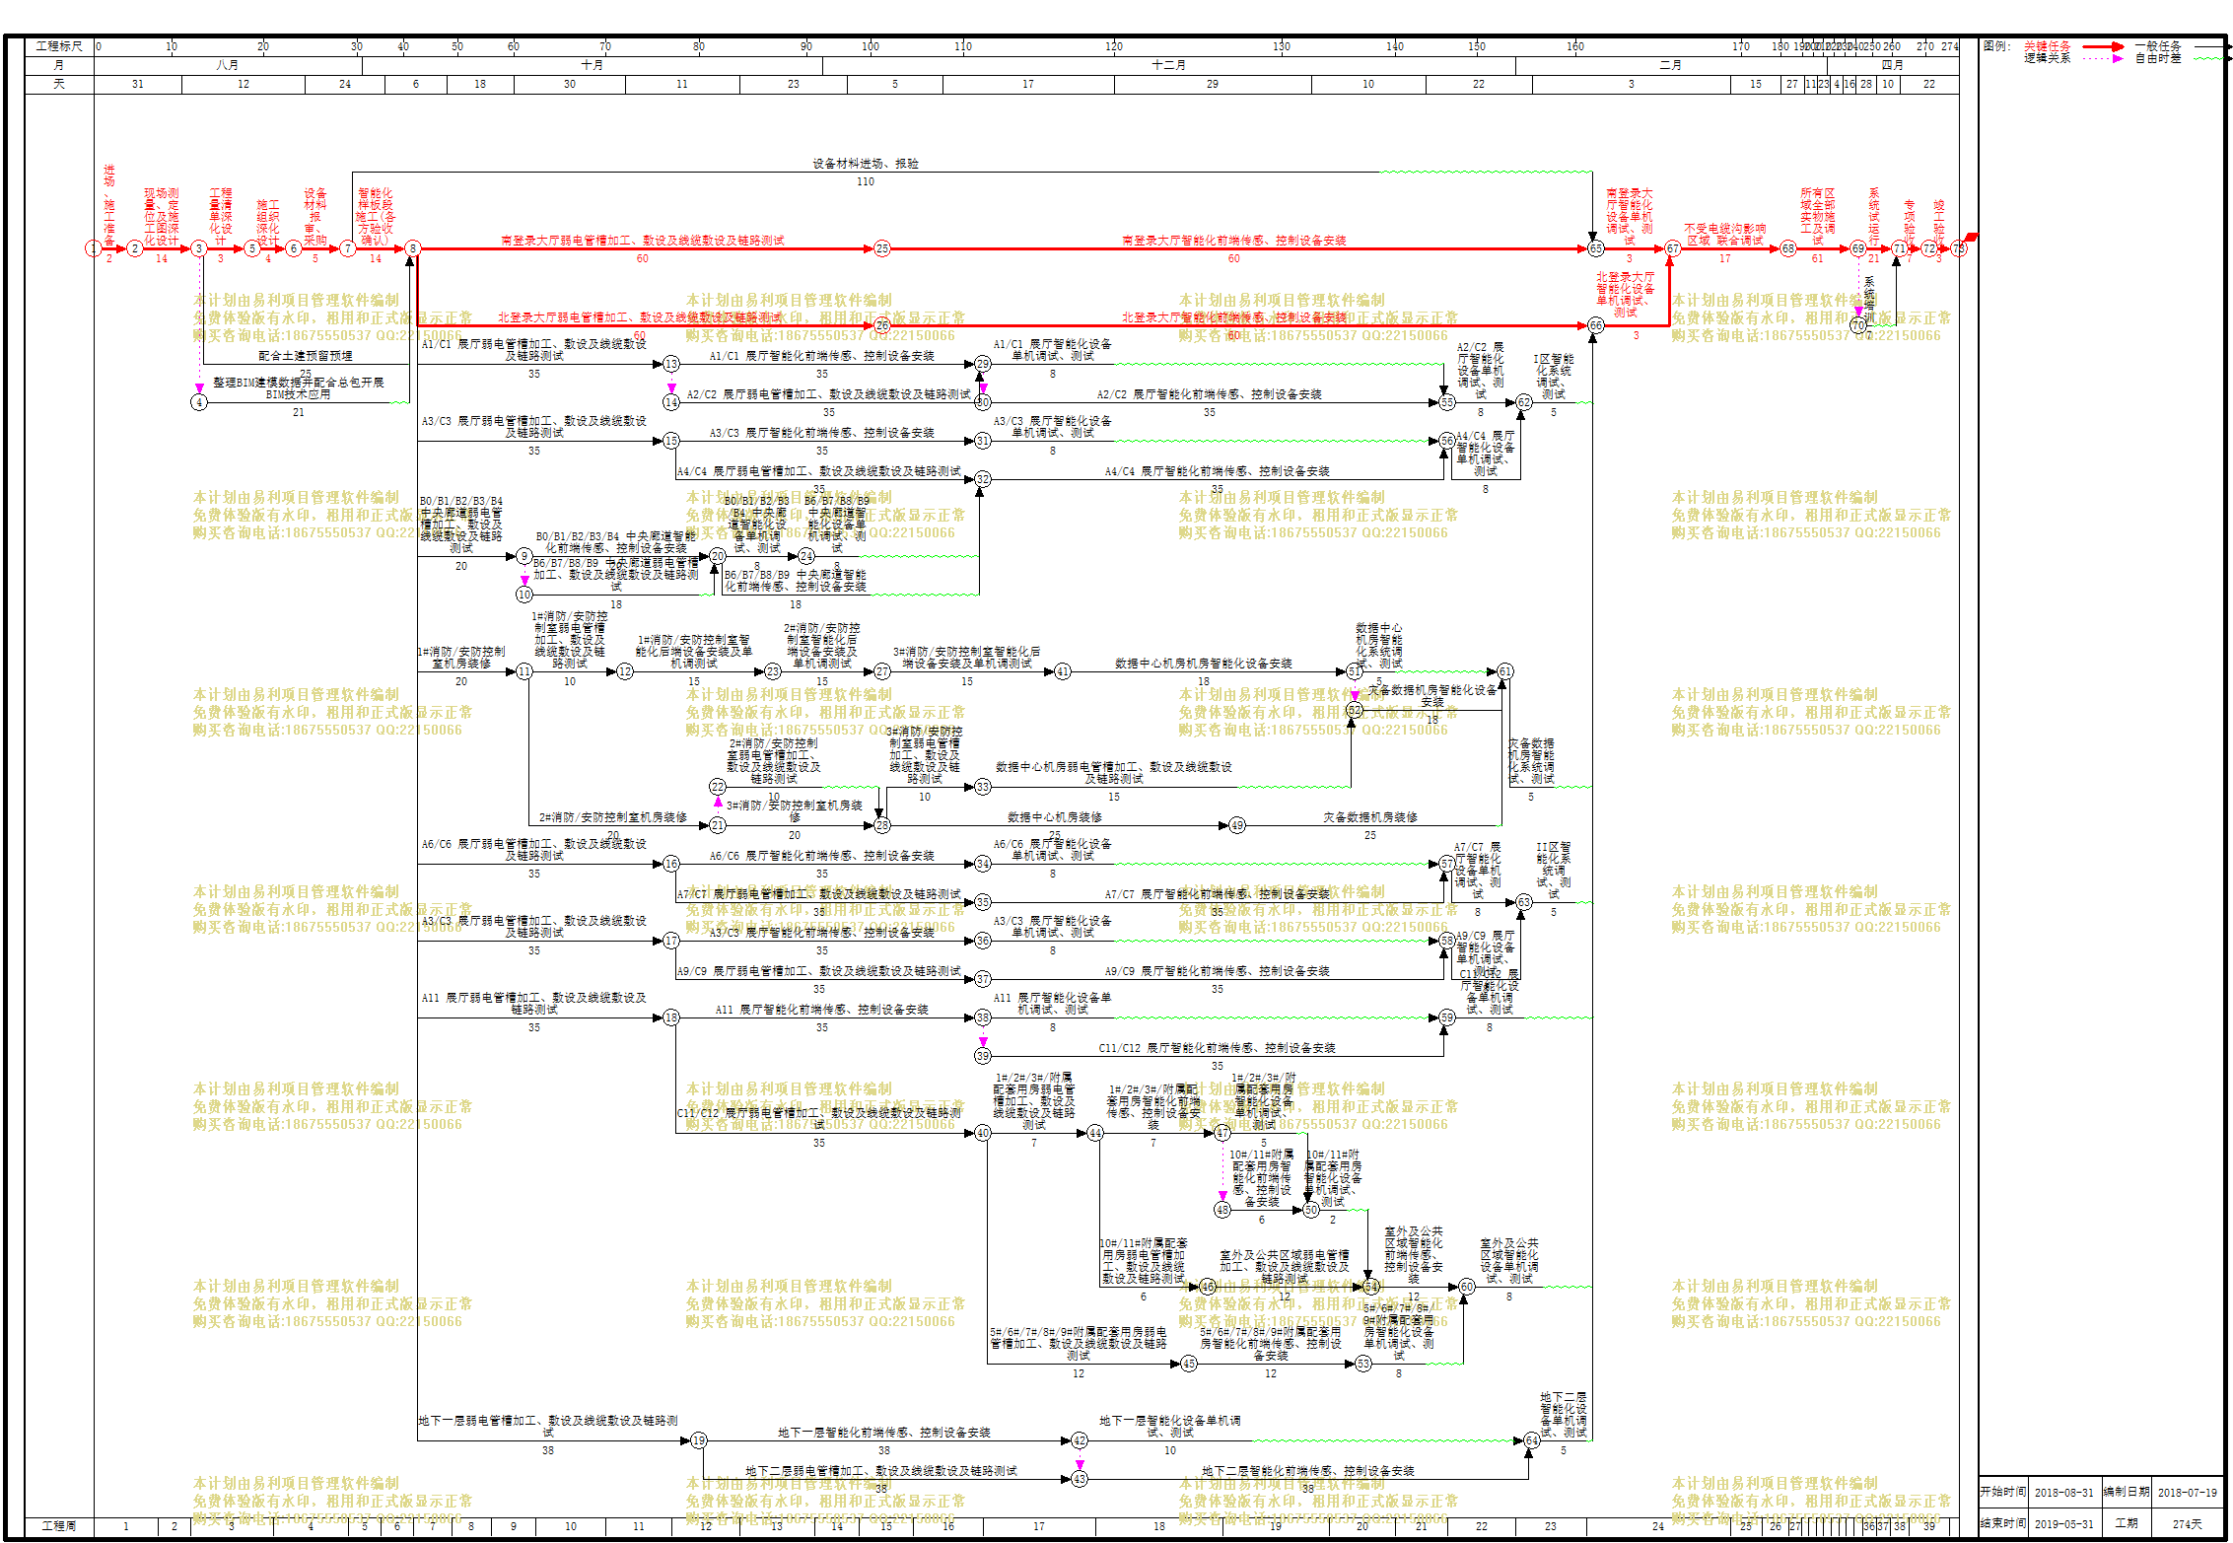Select node 67 before joint commissioning
The width and height of the screenshot is (2233, 1543).
coord(1672,248)
